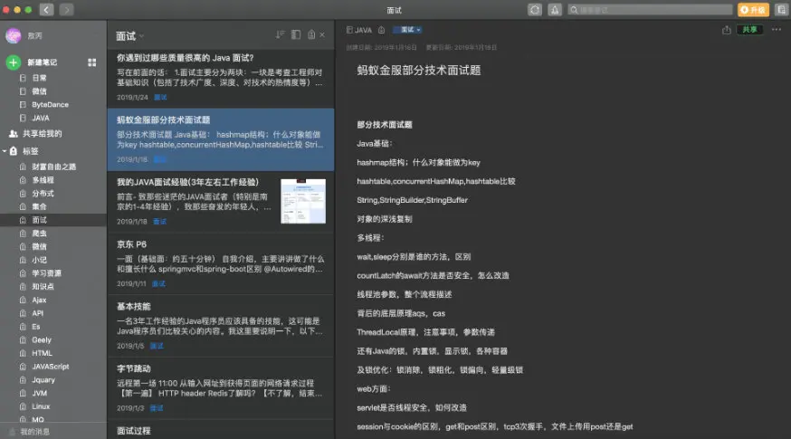
Task: Open the 基本技能 note
Action: tap(221, 326)
